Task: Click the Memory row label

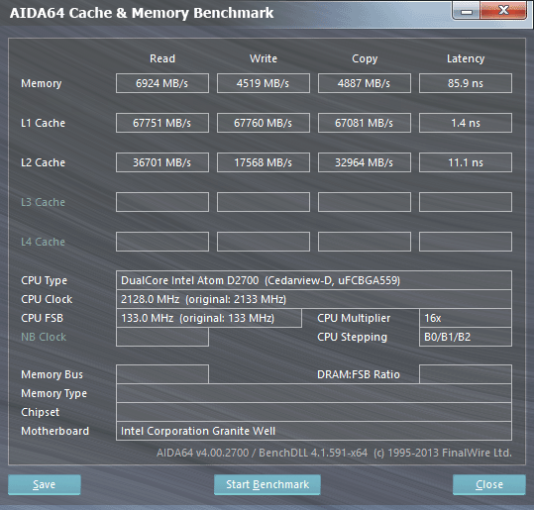Action: pos(42,83)
